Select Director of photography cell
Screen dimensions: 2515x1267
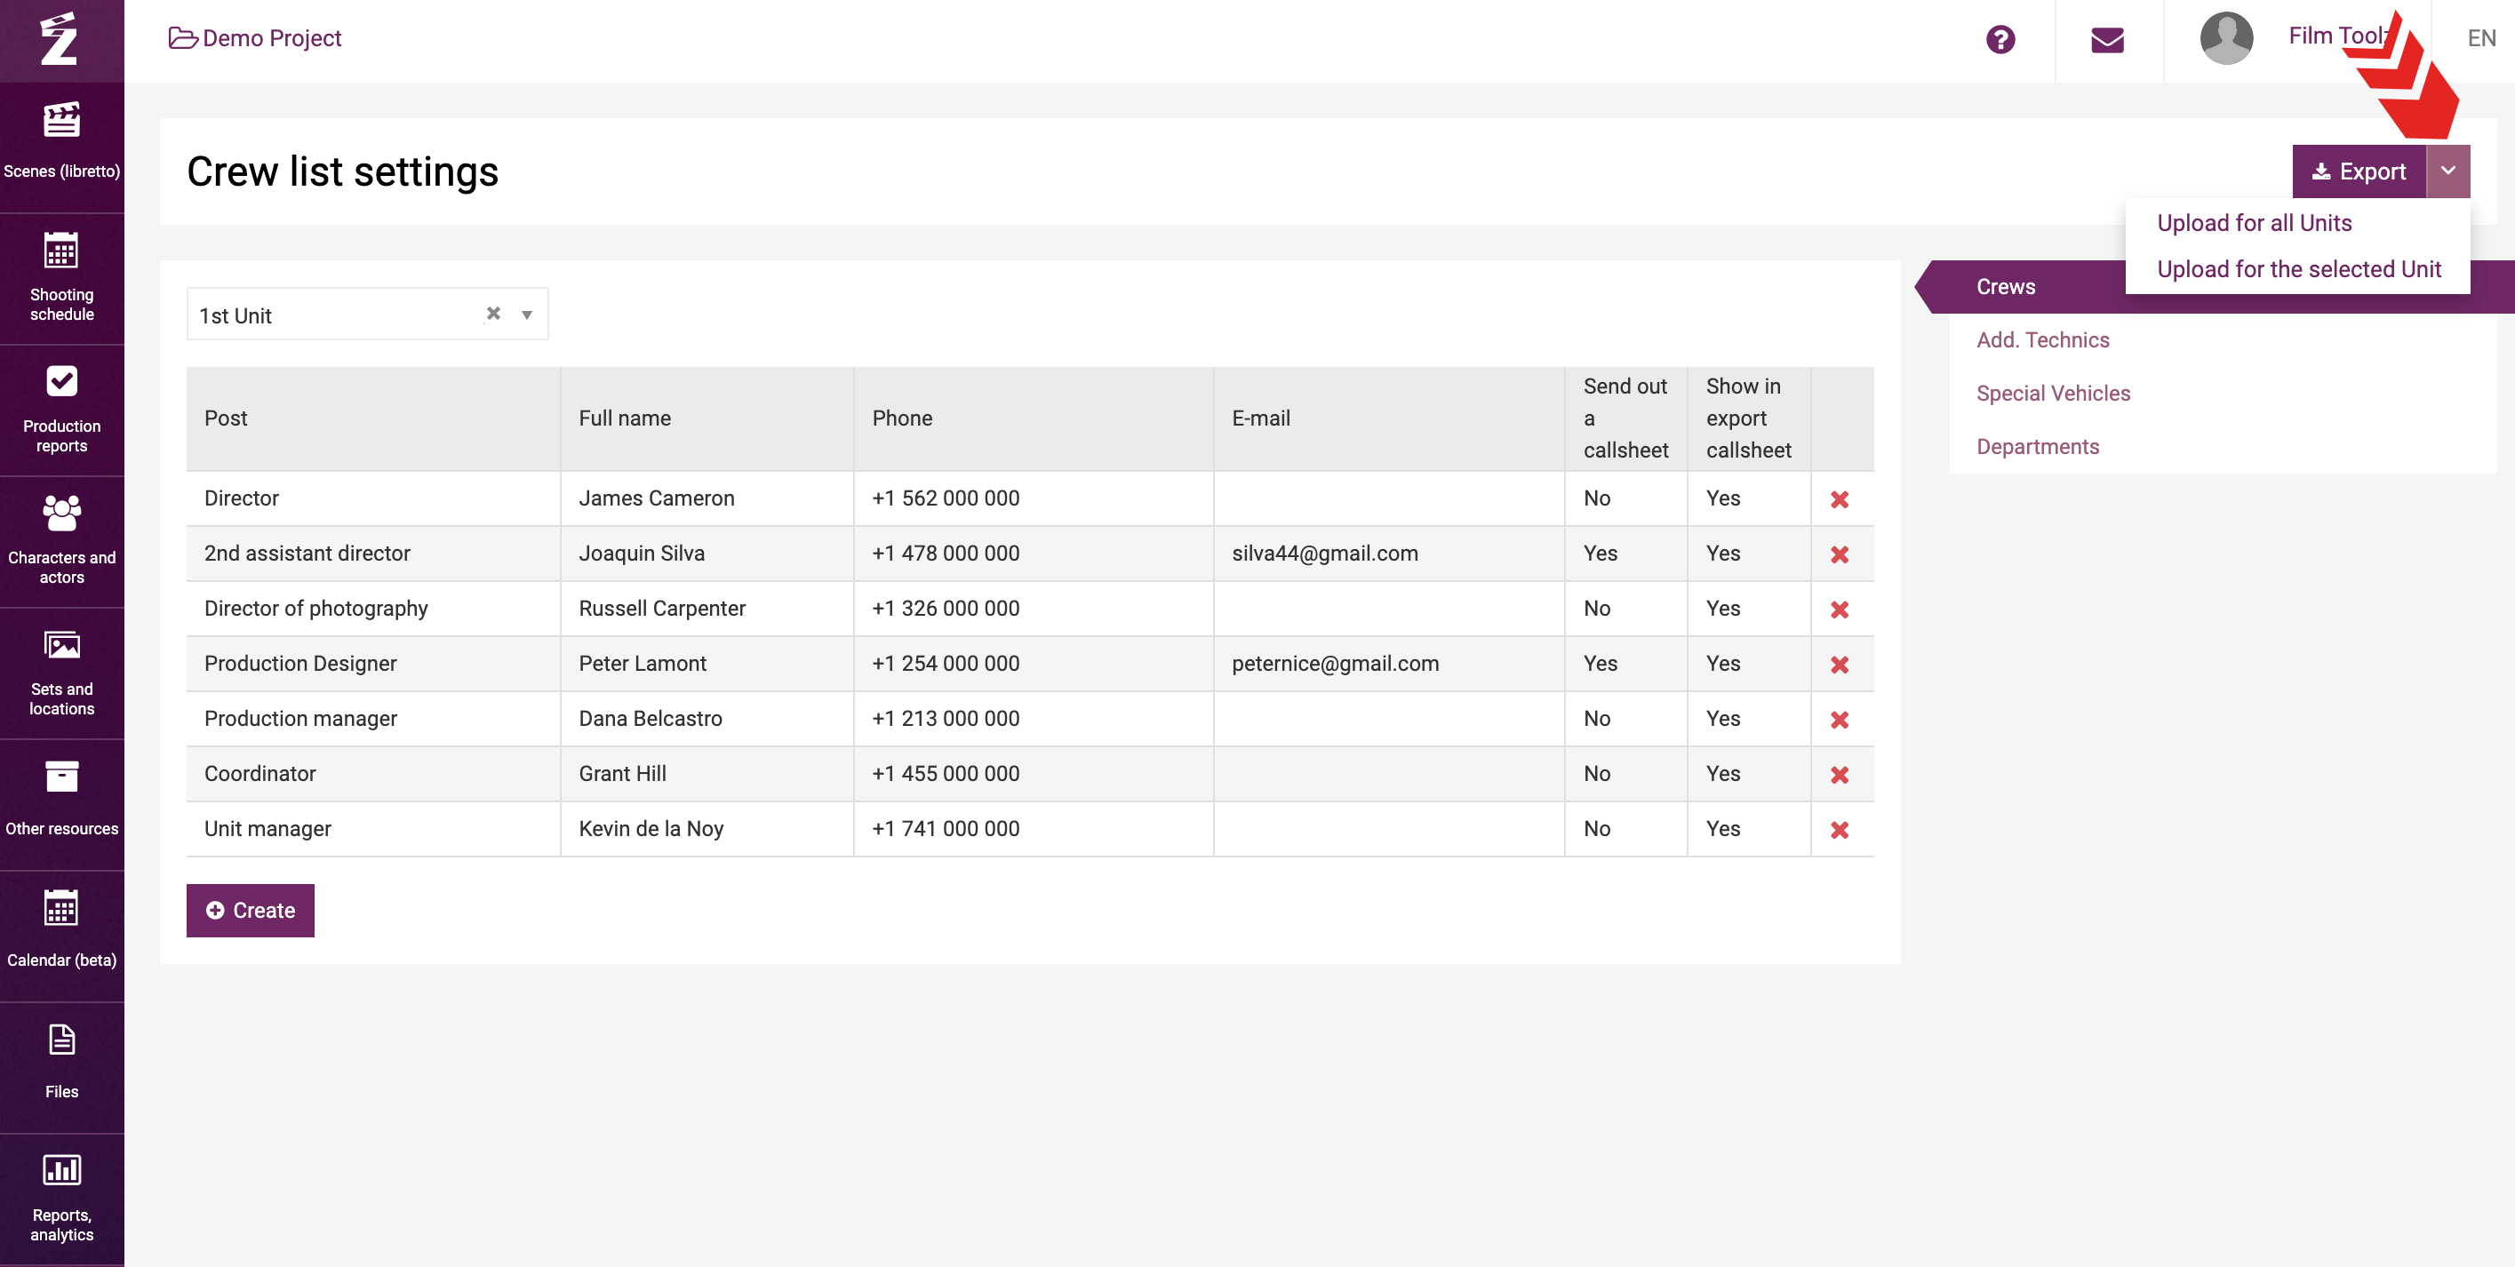click(x=373, y=610)
